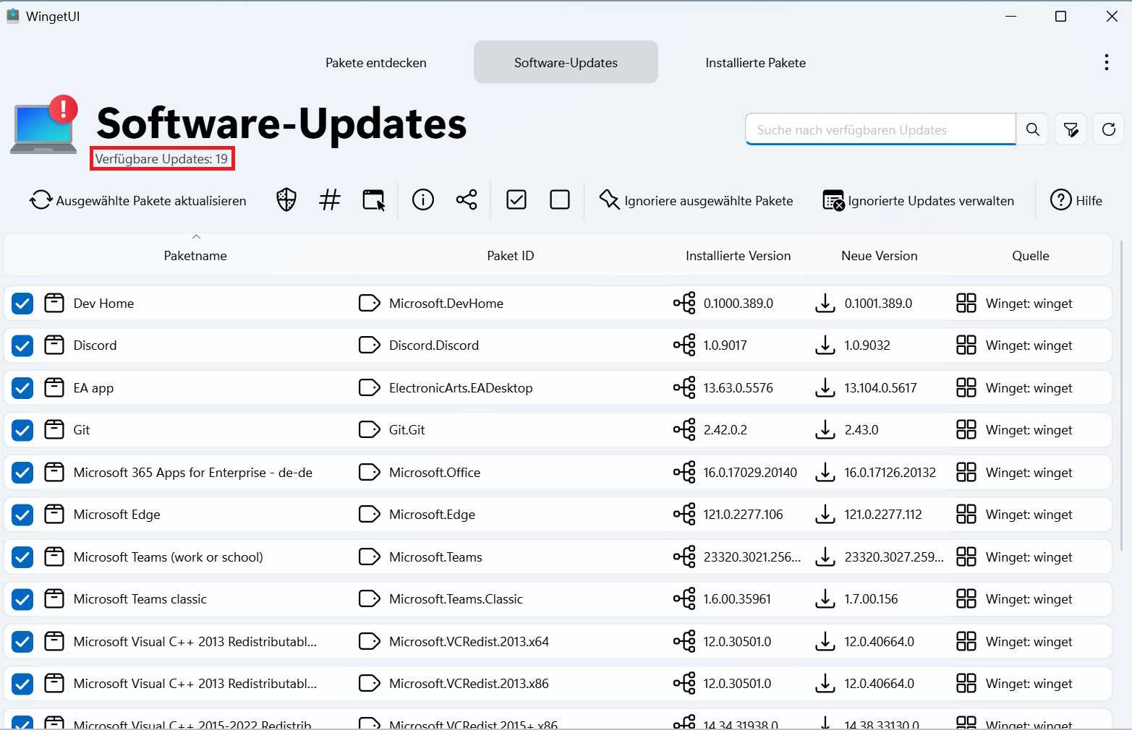Click the tag icon for Microsoft.VCRedist.2013.x64
Image resolution: width=1132 pixels, height=730 pixels.
(370, 641)
